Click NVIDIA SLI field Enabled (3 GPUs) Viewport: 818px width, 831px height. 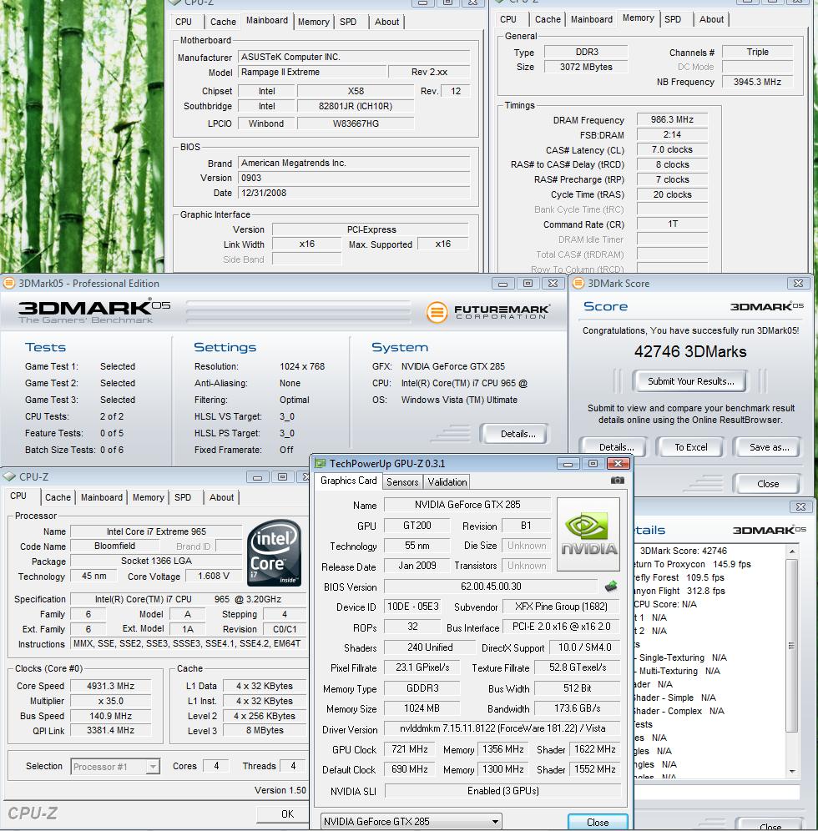click(x=502, y=791)
